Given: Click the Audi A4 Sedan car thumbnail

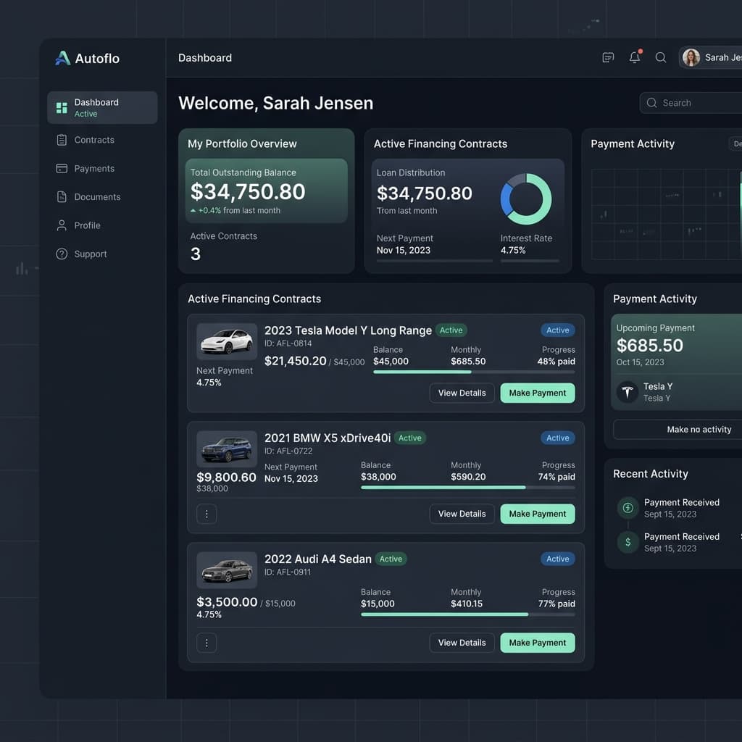Looking at the screenshot, I should click(x=227, y=570).
